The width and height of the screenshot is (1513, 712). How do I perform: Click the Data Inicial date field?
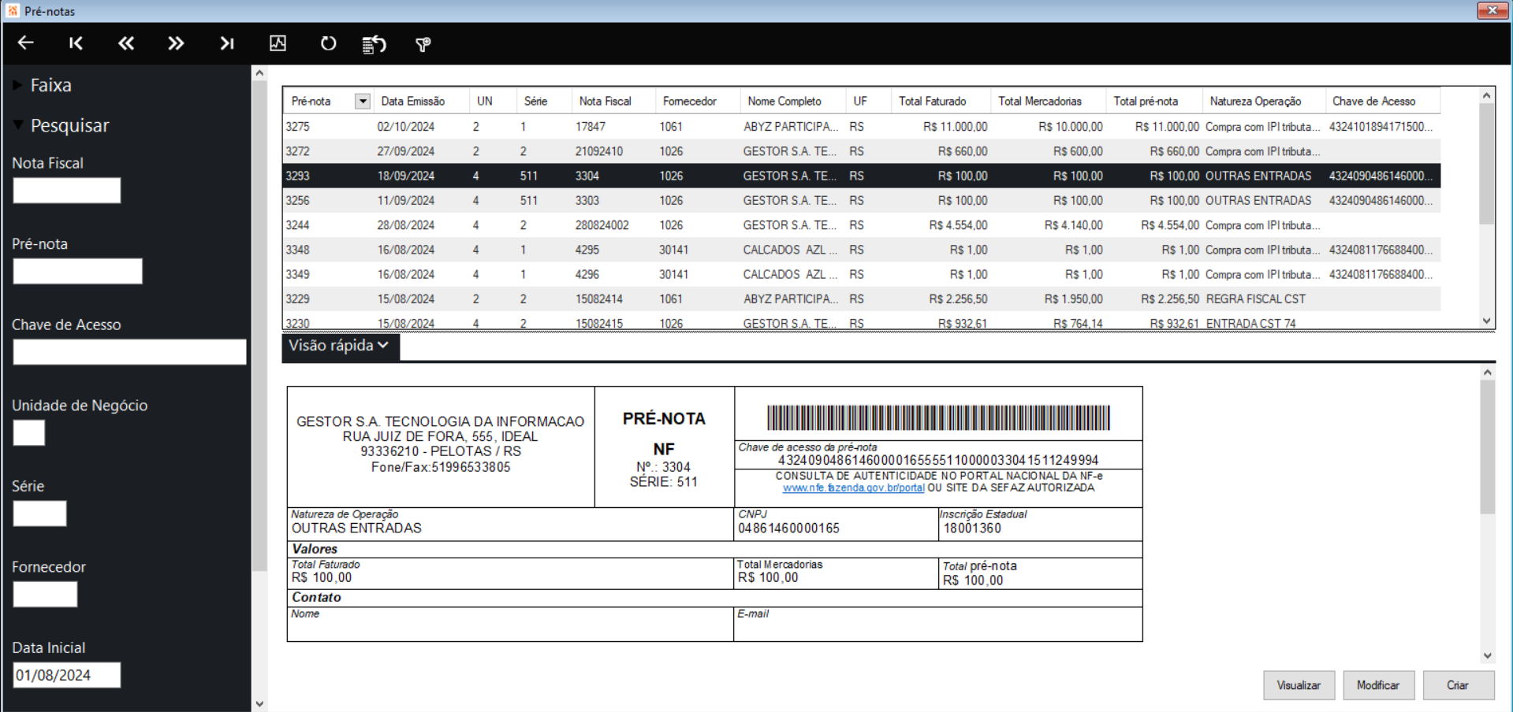(67, 675)
